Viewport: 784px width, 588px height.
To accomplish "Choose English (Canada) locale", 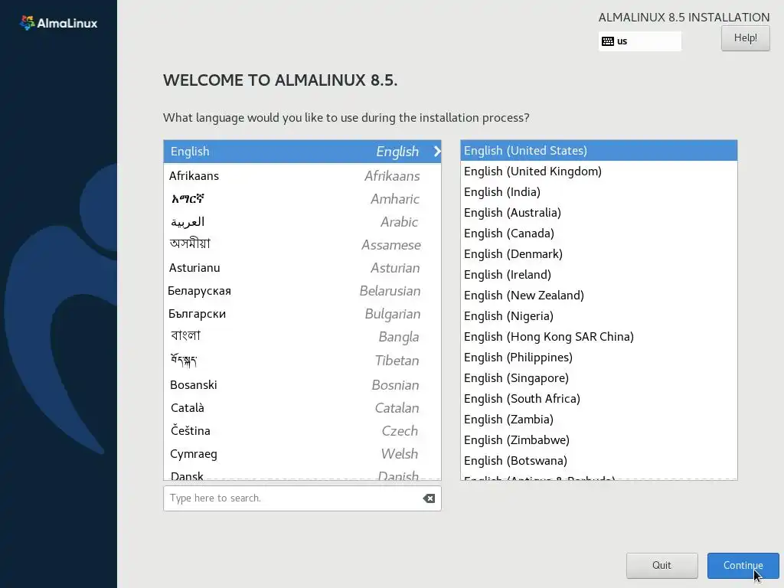I will tap(599, 234).
